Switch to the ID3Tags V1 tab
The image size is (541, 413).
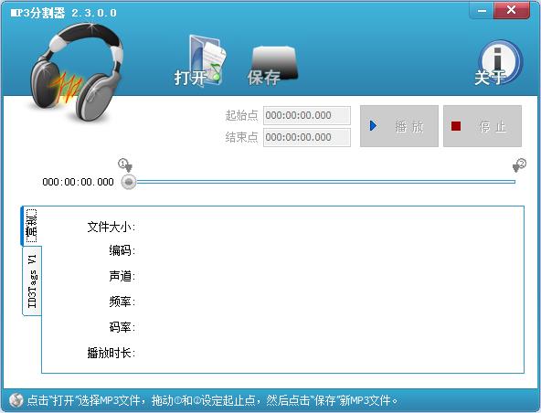click(32, 281)
